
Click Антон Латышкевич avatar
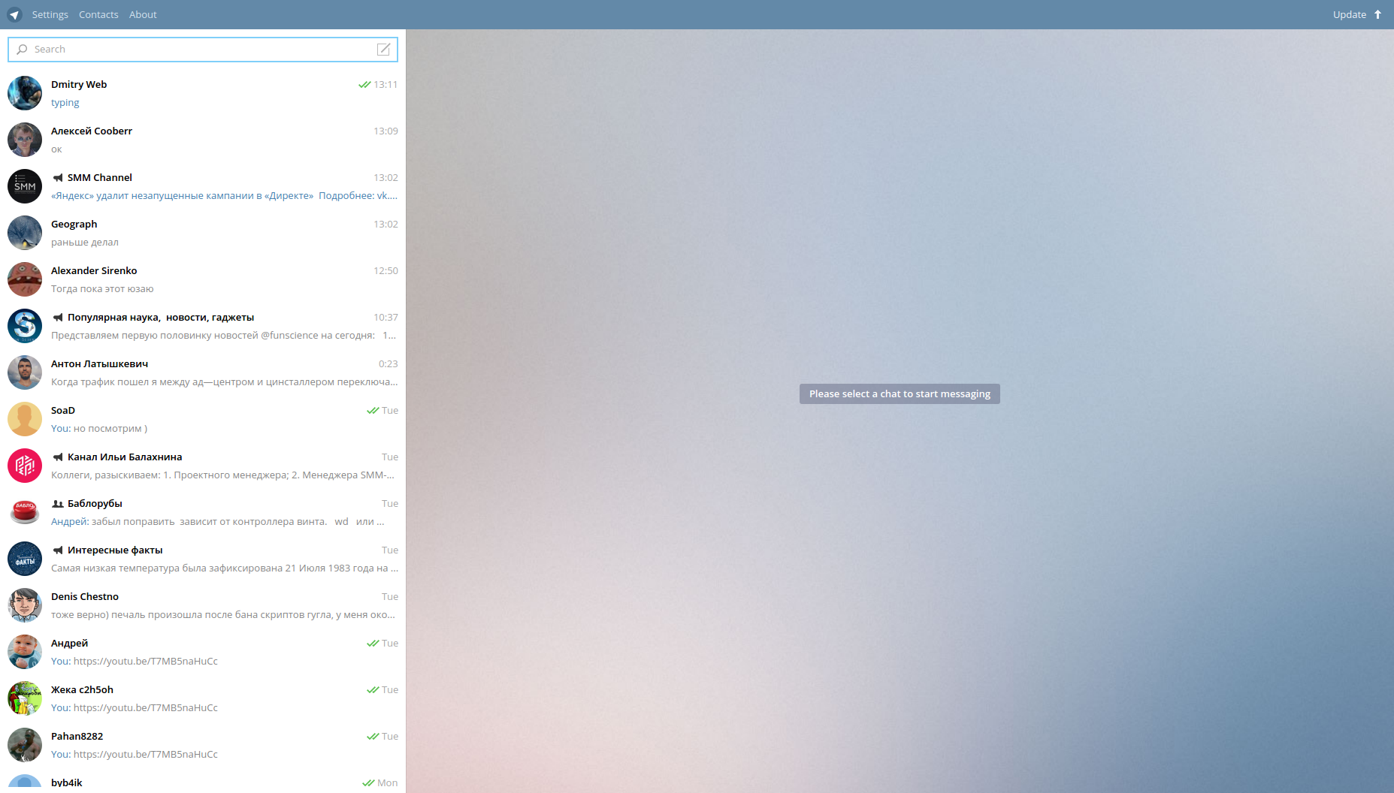25,372
